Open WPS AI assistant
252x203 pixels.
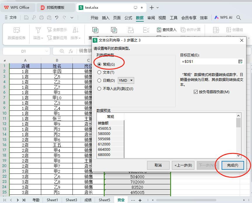click(223, 18)
